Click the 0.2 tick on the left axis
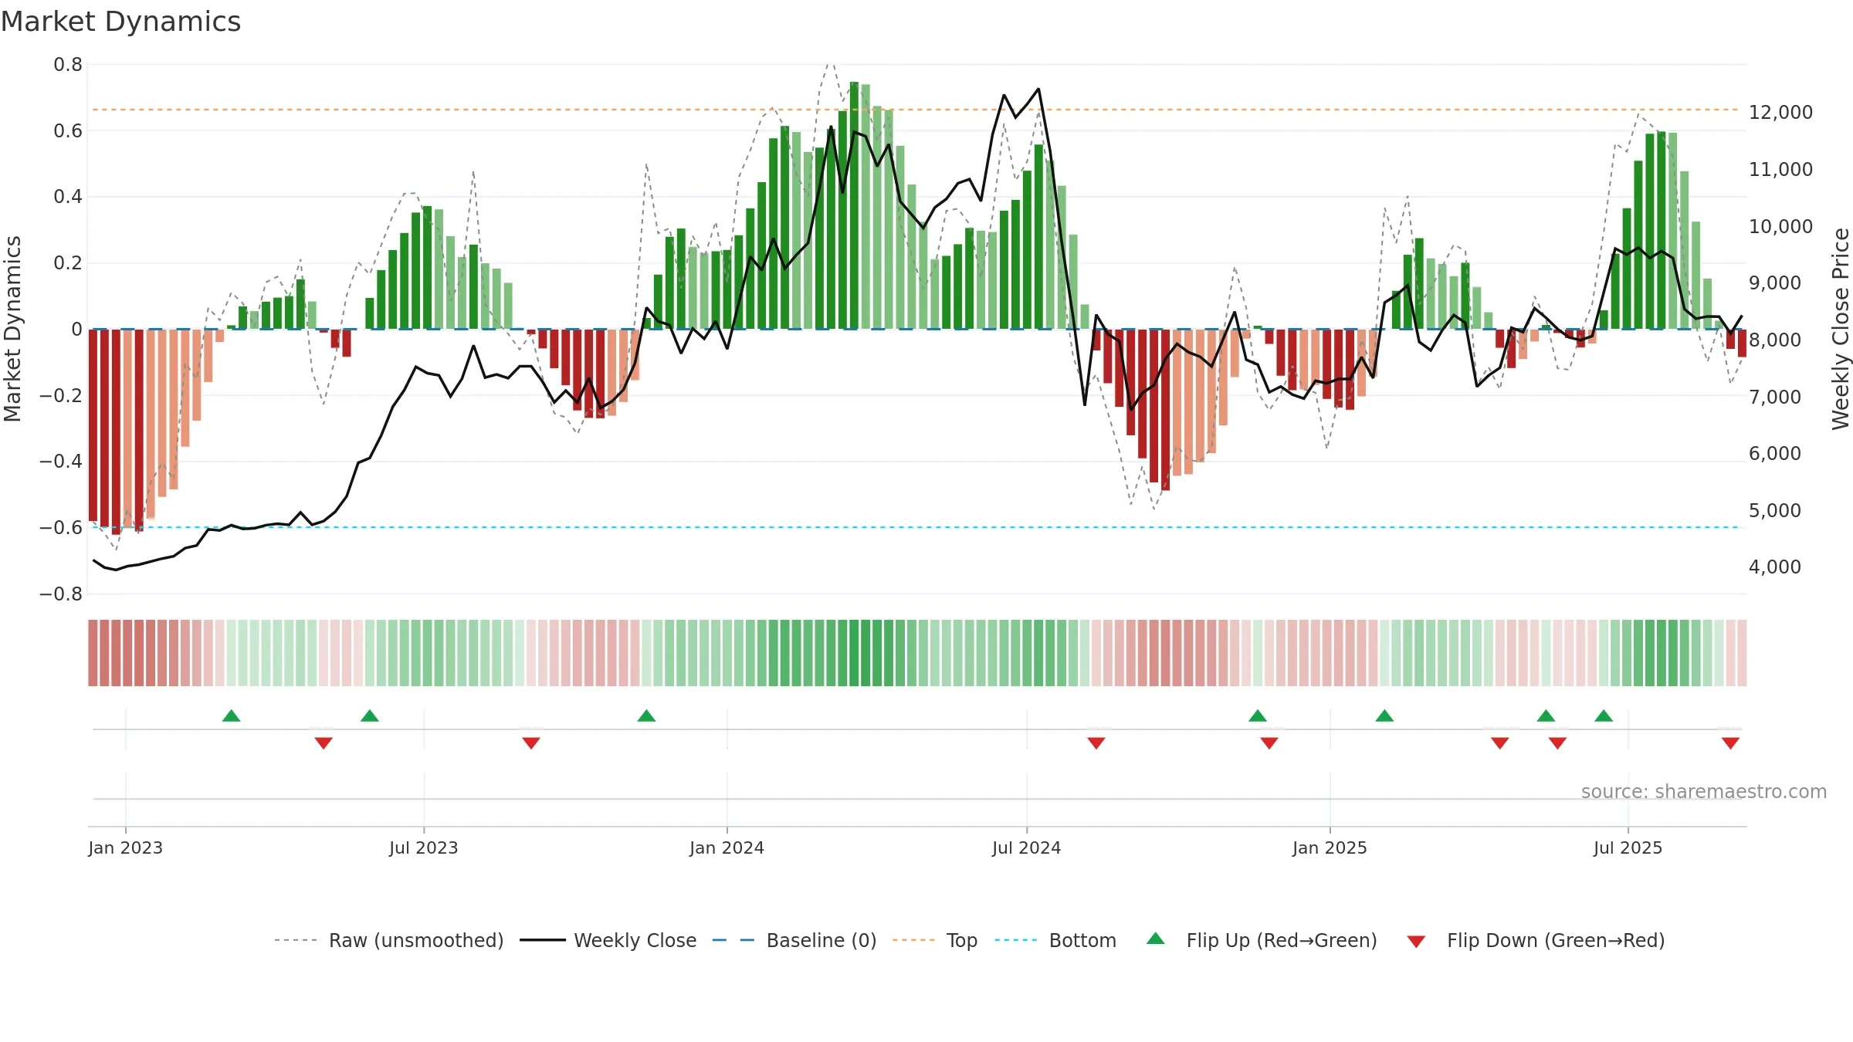Image resolution: width=1853 pixels, height=1042 pixels. (x=68, y=263)
